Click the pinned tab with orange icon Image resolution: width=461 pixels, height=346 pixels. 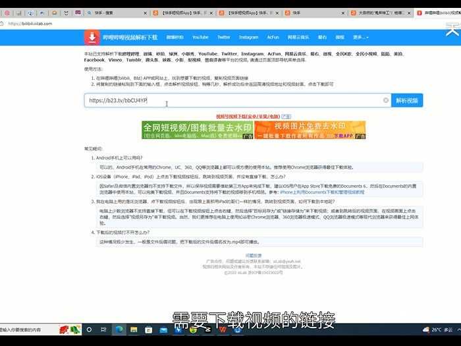(x=55, y=13)
